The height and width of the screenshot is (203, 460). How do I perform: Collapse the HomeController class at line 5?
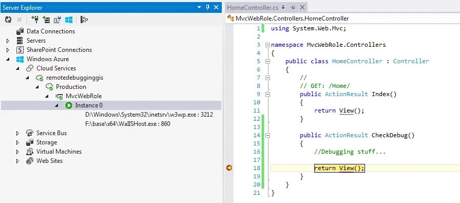click(x=267, y=61)
